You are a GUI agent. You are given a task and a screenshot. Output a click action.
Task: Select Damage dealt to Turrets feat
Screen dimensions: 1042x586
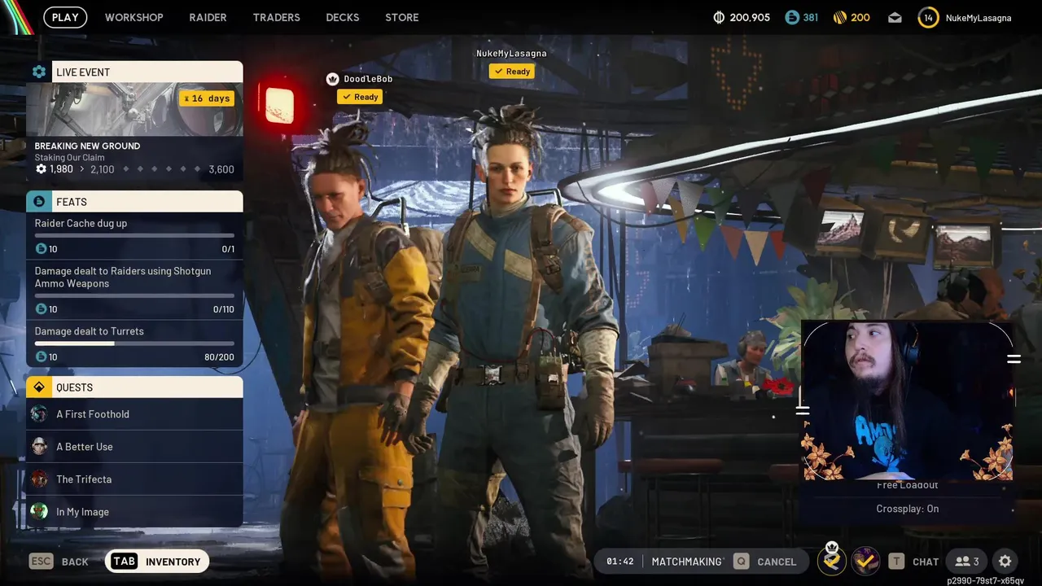click(134, 344)
